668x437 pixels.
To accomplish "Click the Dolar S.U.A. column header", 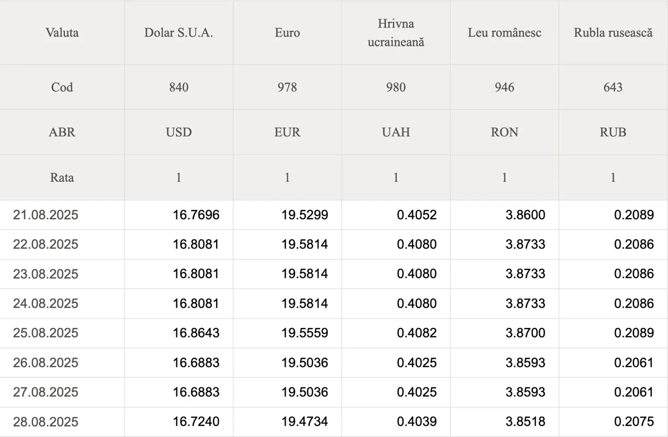I will coord(178,32).
